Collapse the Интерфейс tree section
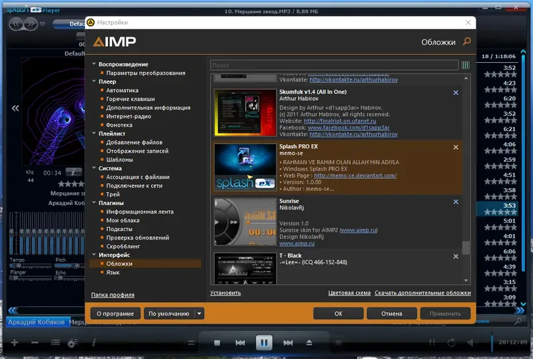This screenshot has width=533, height=359. pyautogui.click(x=94, y=254)
